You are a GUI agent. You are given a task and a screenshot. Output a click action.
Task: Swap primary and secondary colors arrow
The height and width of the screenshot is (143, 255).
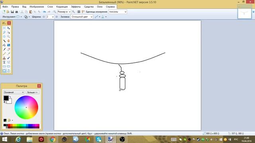[x=10, y=97]
